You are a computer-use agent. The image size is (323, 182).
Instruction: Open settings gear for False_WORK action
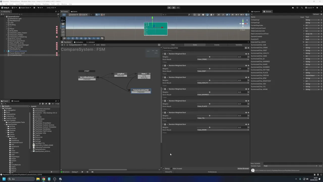pos(248,124)
